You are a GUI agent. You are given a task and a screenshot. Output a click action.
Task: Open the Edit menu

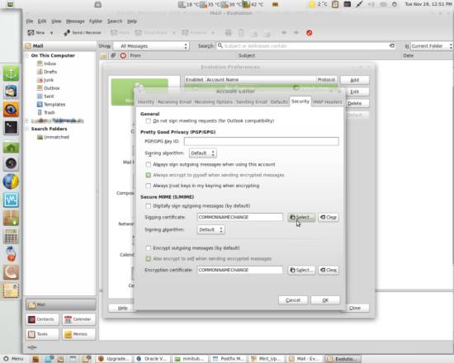(x=42, y=21)
